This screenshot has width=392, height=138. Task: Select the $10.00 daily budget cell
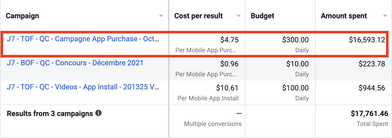pyautogui.click(x=298, y=64)
